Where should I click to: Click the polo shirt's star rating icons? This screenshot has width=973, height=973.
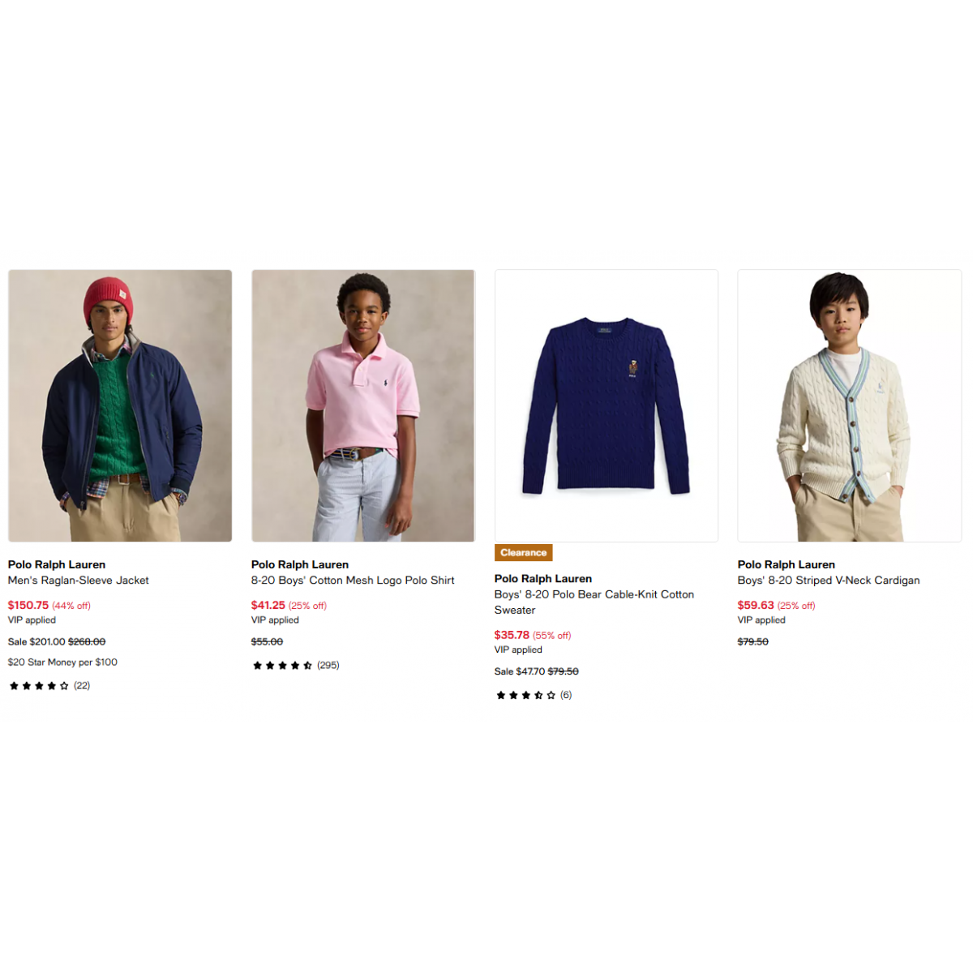pos(282,666)
